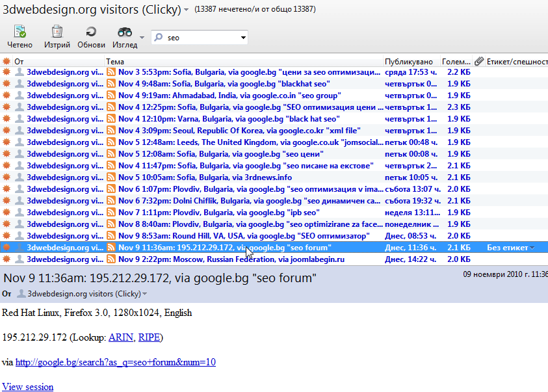Open feed title dropdown arrow next to Clicky
The image size is (548, 392).
(187, 10)
